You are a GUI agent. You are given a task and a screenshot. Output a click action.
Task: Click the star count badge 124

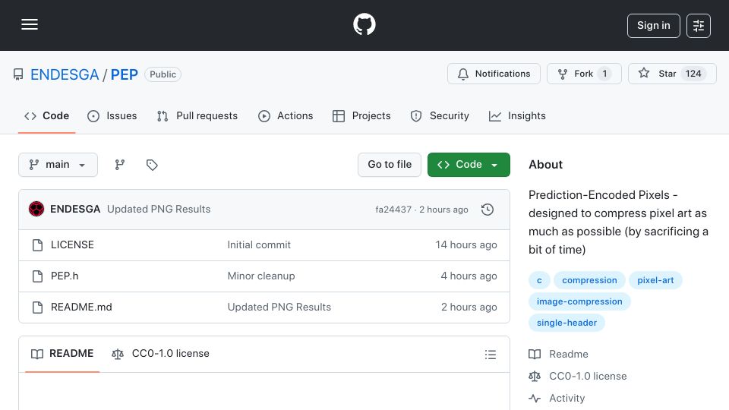click(693, 74)
